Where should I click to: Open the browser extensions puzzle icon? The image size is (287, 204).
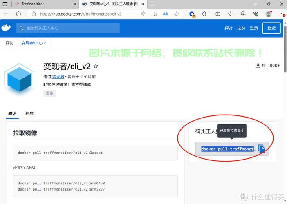click(x=204, y=13)
